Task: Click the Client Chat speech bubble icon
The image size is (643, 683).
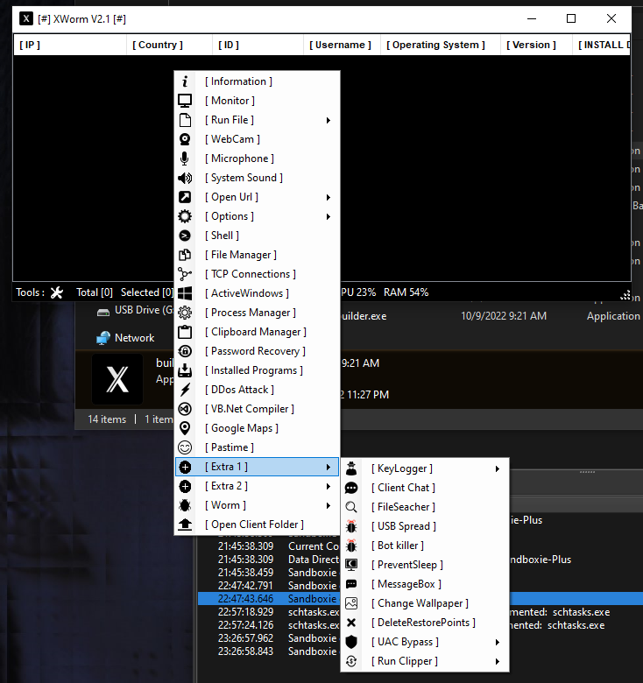Action: (x=351, y=488)
